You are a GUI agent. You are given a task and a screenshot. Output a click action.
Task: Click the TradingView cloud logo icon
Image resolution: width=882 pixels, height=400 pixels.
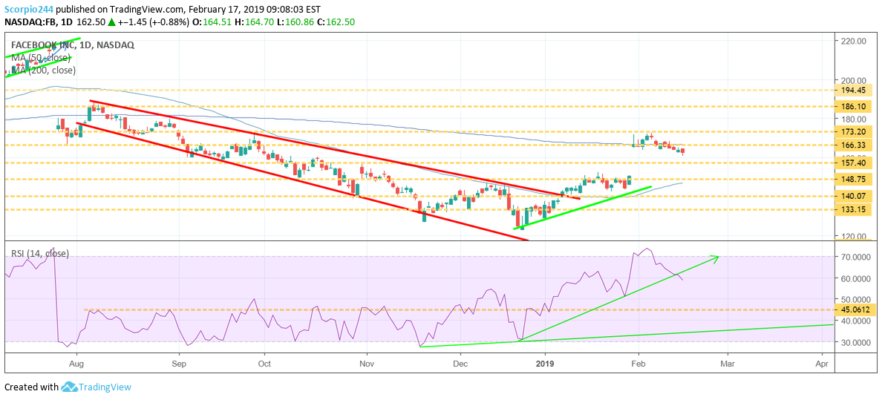(69, 387)
